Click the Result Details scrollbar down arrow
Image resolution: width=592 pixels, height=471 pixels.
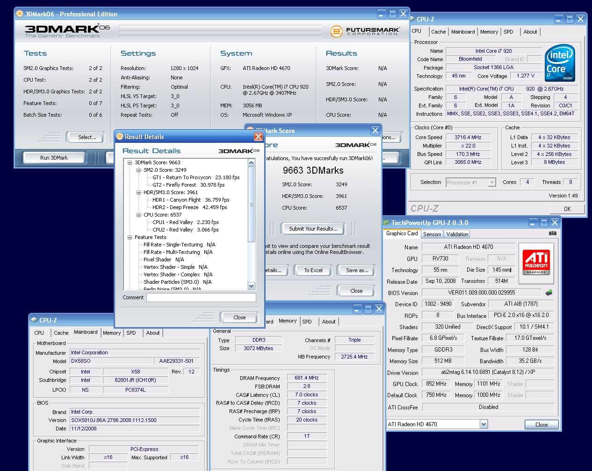point(251,286)
